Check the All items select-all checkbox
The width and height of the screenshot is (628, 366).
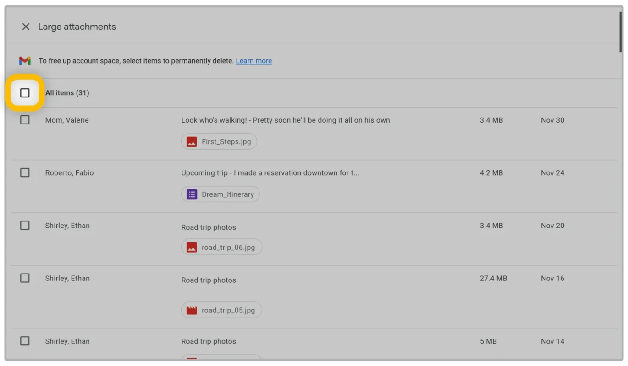coord(25,93)
